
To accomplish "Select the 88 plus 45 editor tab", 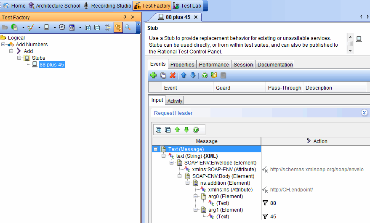I will pos(178,17).
